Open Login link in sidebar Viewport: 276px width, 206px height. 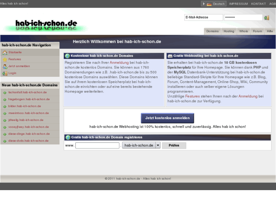click(12, 73)
